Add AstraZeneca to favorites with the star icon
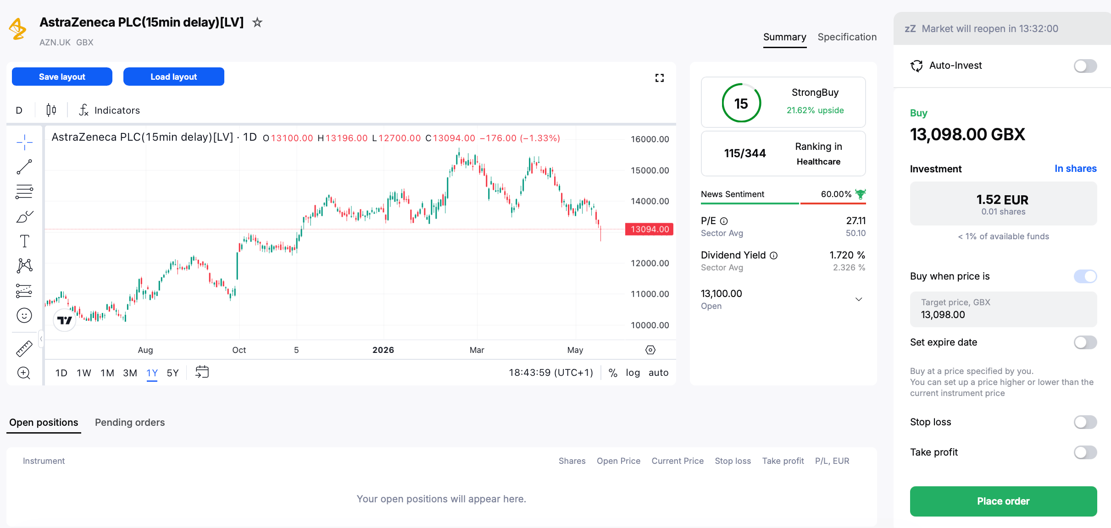 click(x=257, y=22)
